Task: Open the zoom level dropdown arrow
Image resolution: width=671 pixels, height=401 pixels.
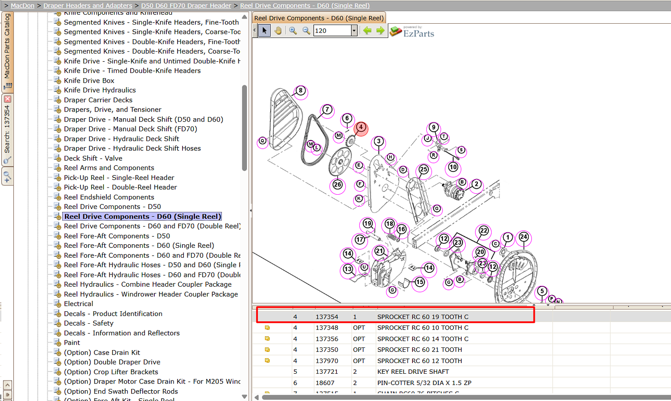Action: [x=354, y=30]
